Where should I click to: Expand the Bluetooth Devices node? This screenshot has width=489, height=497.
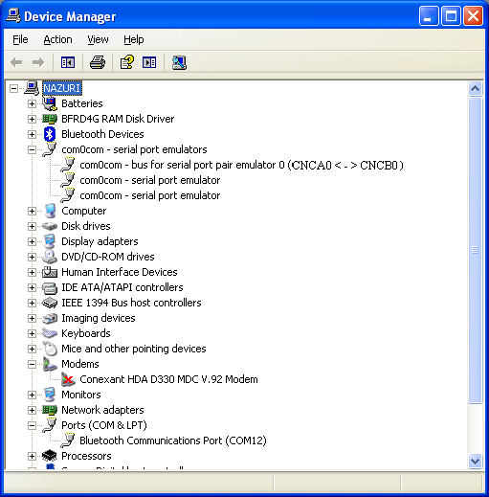click(32, 134)
